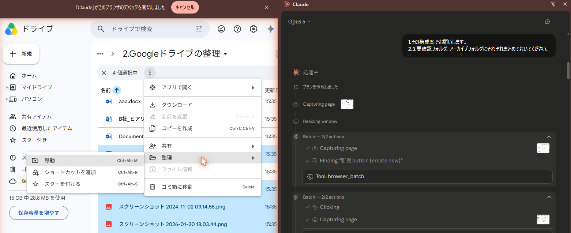The width and height of the screenshot is (571, 233).
Task: Open スター付き in the sidebar
Action: point(34,140)
